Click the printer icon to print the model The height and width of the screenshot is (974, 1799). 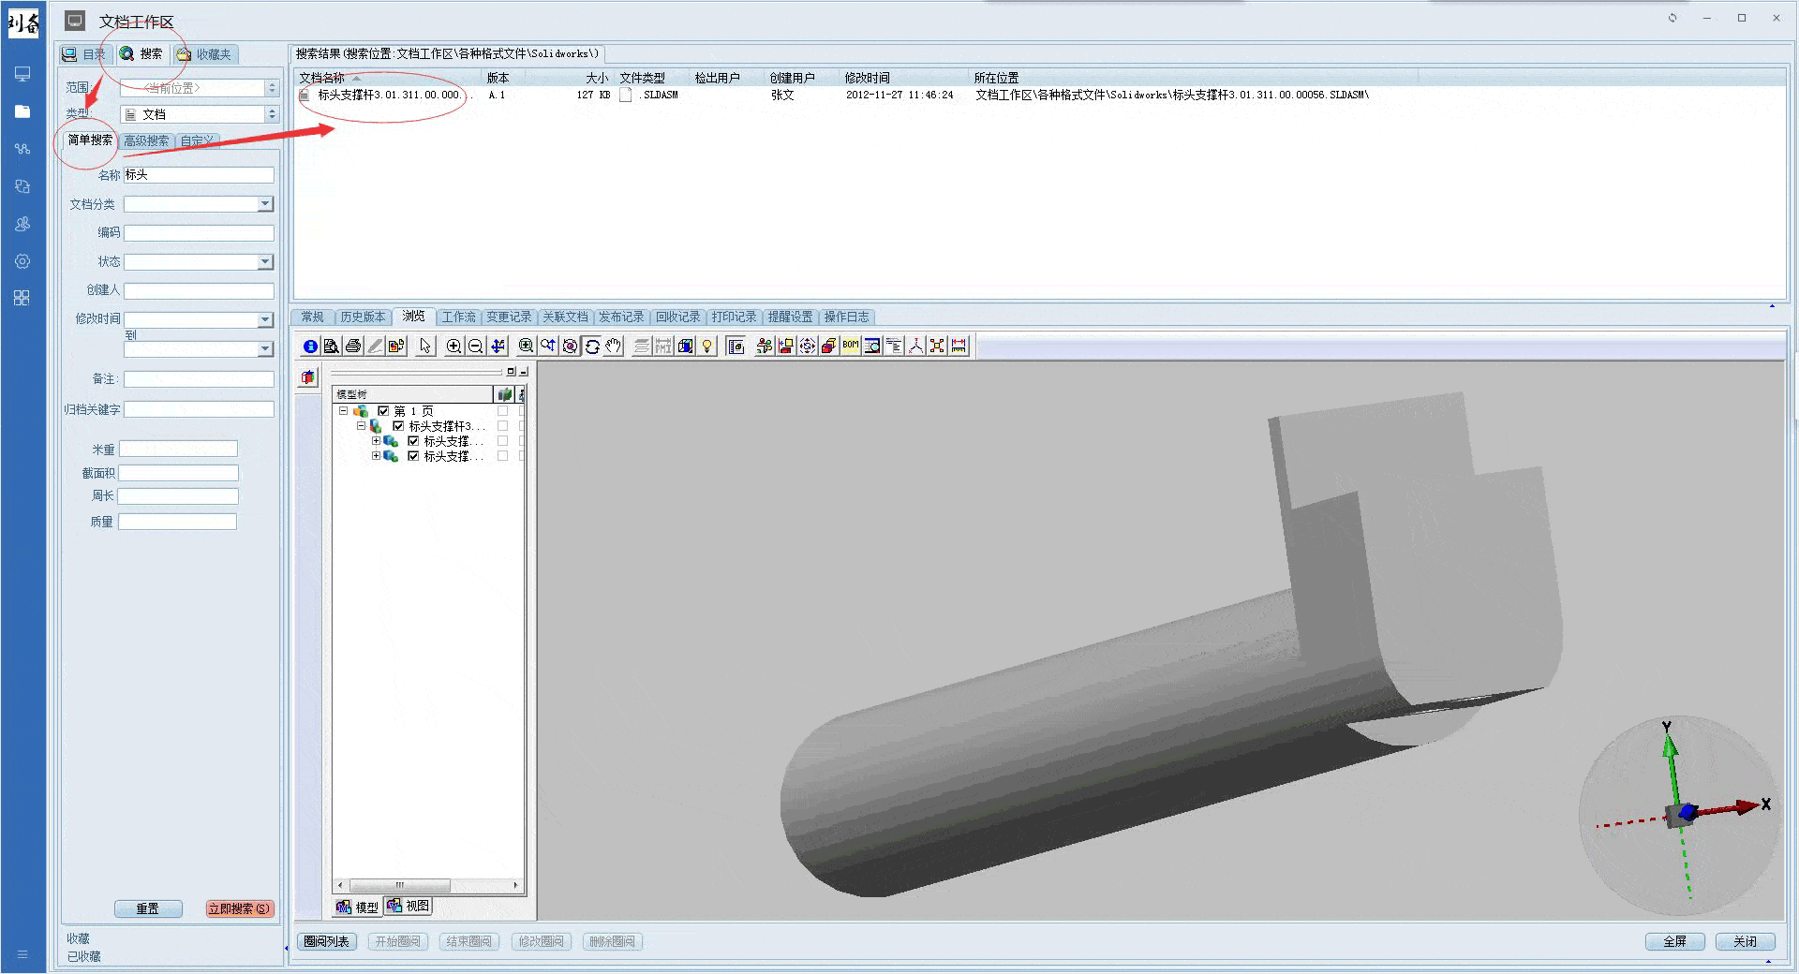(x=352, y=346)
